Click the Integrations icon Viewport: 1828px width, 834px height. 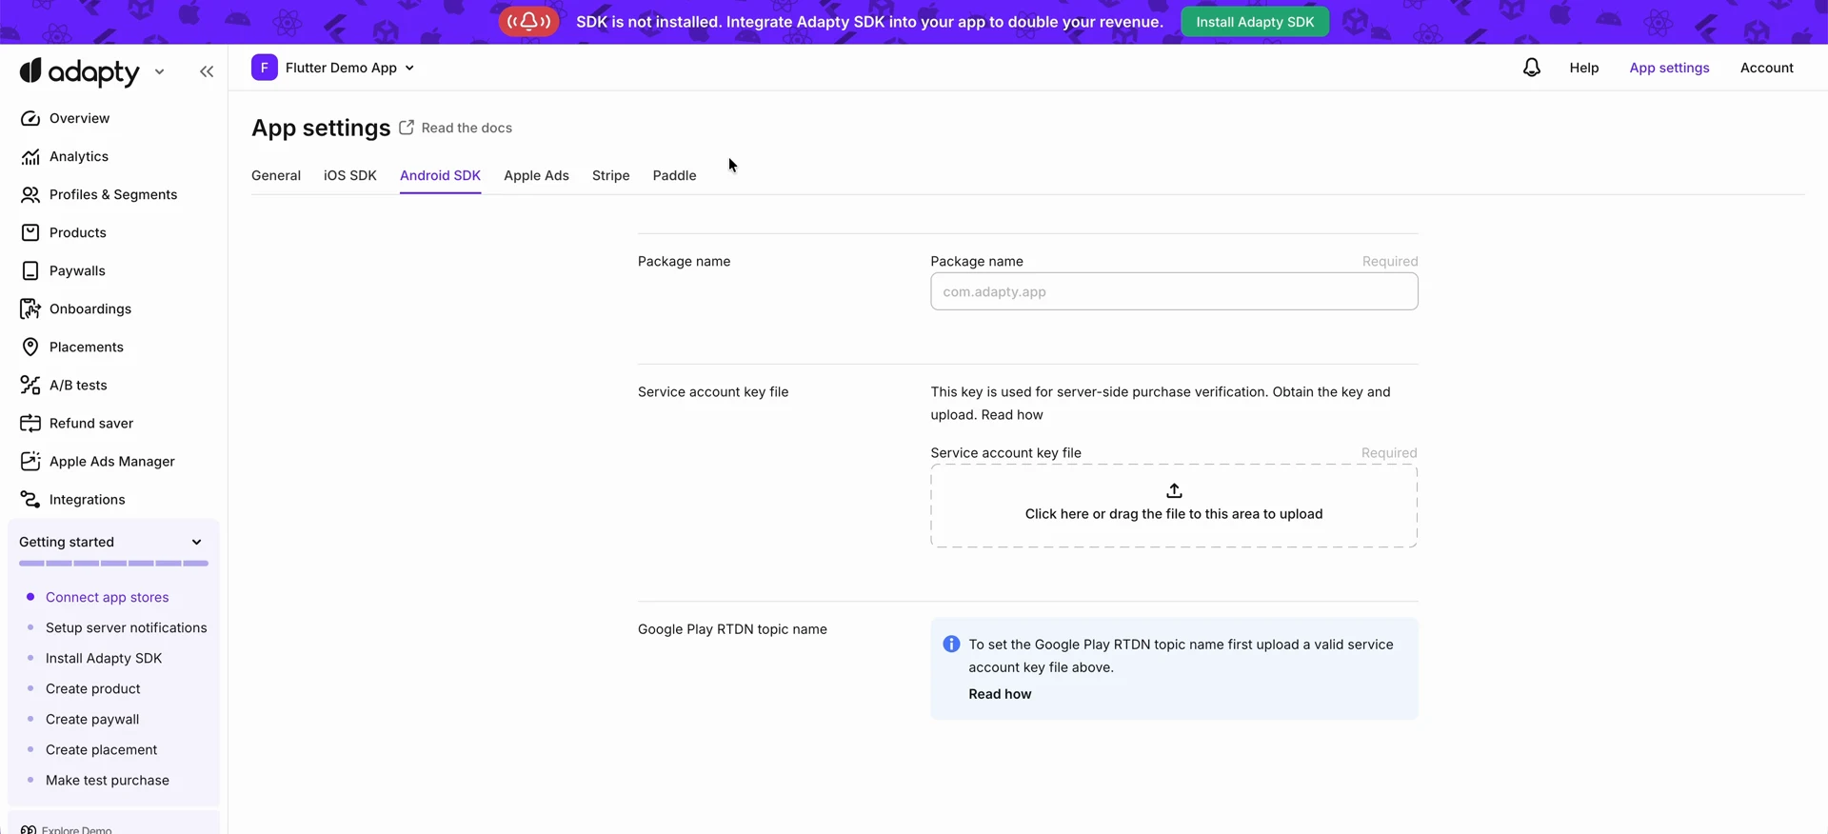(30, 499)
